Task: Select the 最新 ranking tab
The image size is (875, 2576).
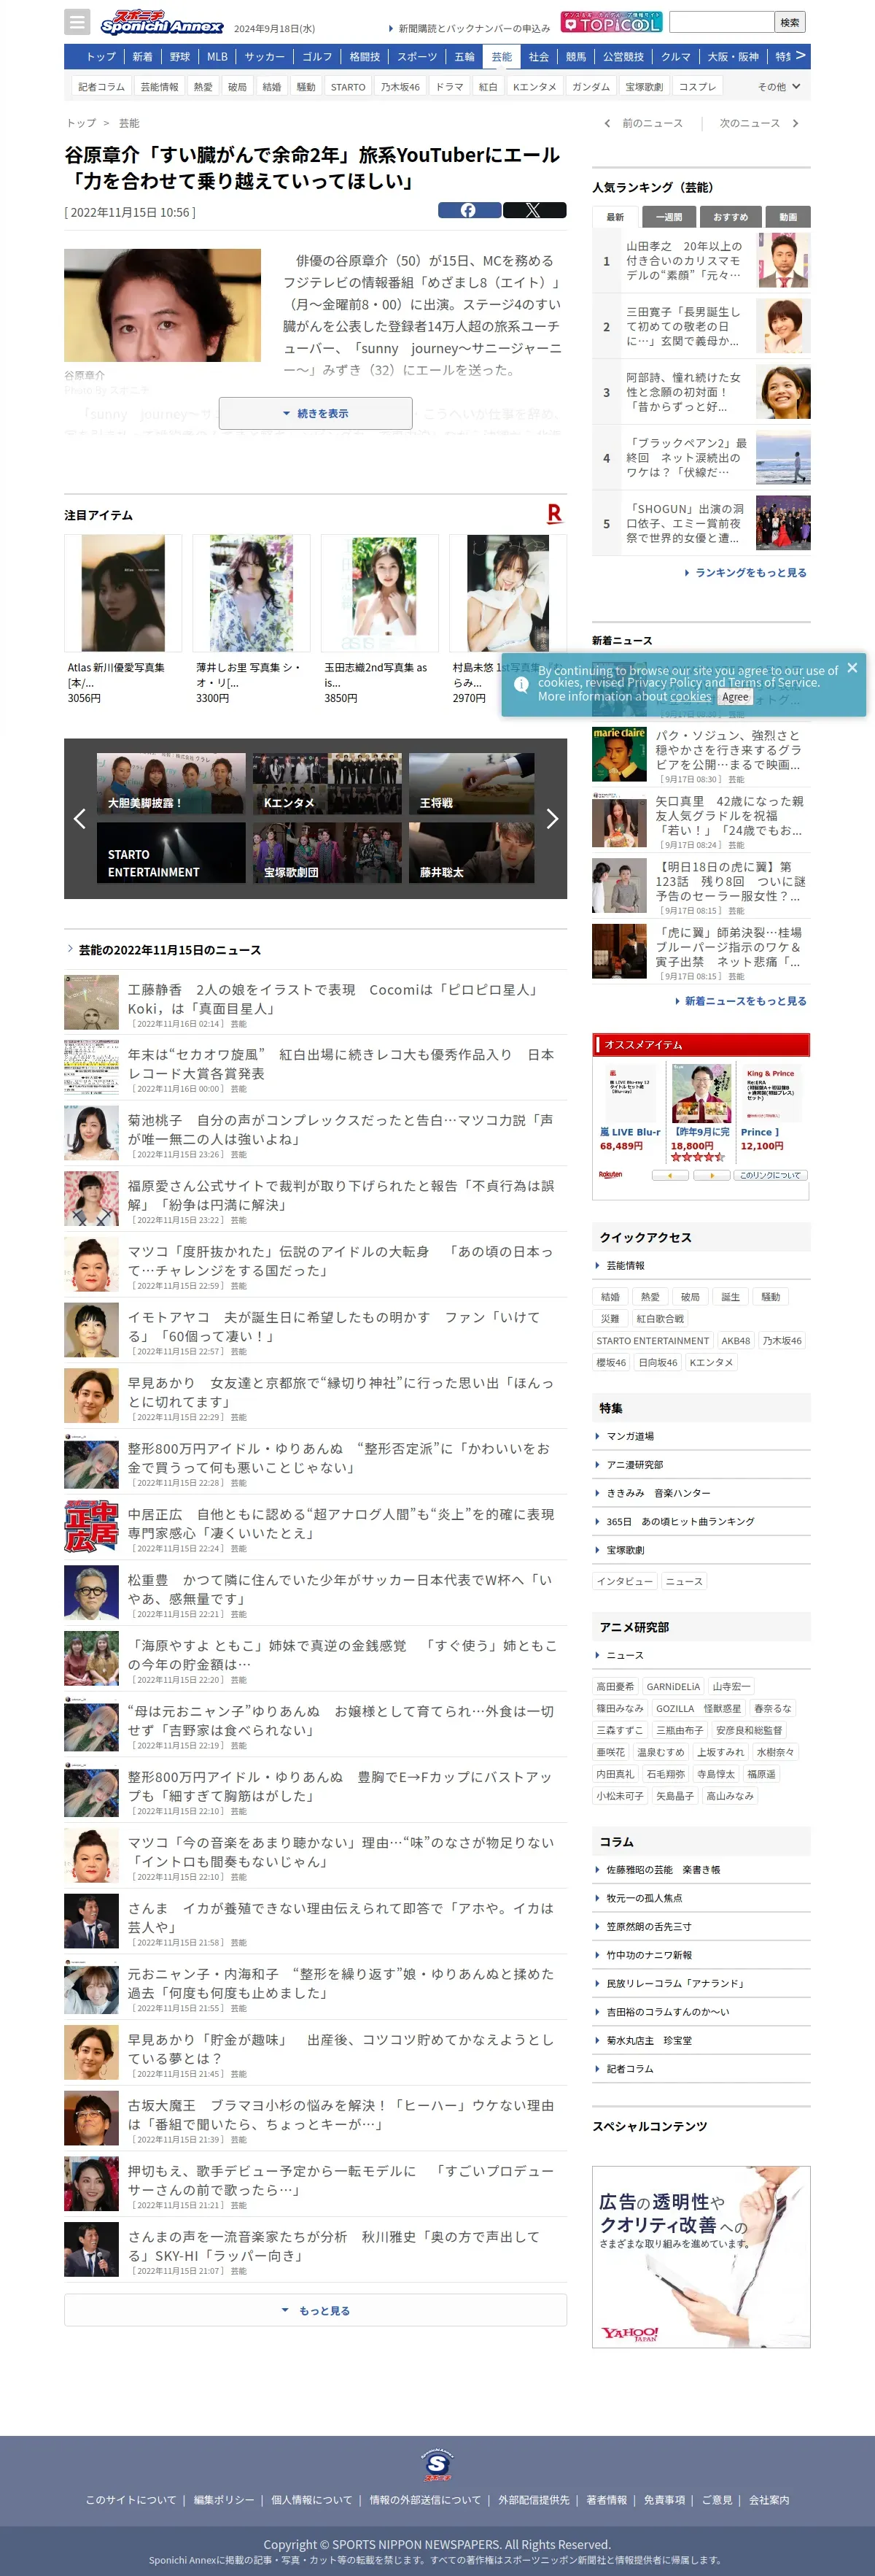Action: (615, 217)
